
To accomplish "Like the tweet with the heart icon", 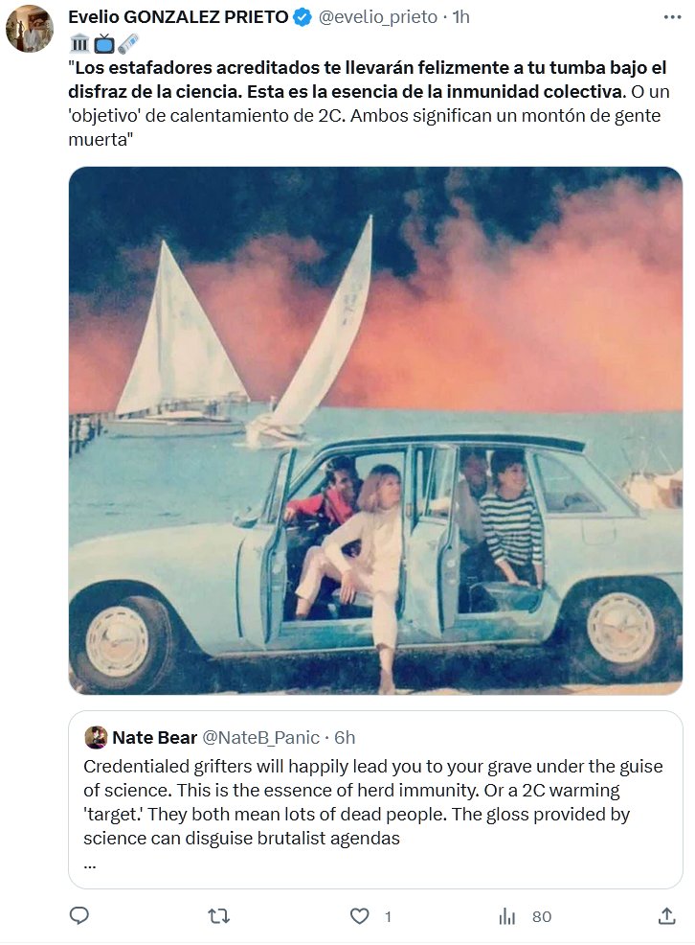I will [359, 916].
